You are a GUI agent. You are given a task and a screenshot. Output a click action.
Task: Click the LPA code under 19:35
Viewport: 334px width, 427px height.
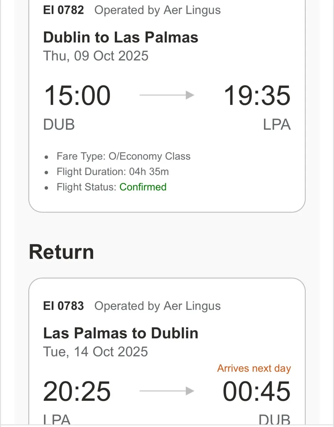tap(277, 125)
